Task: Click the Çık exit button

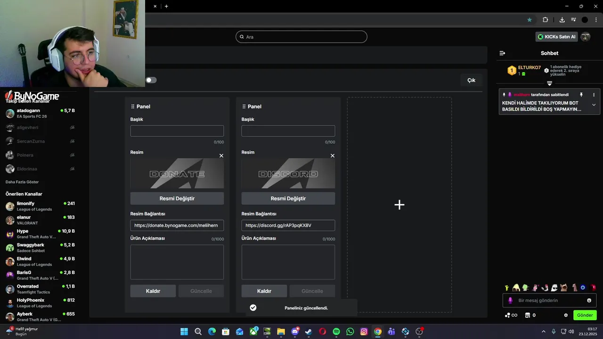Action: (x=471, y=80)
